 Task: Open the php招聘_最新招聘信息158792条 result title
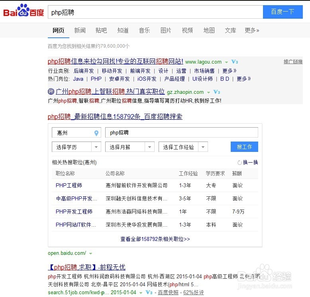click(x=115, y=116)
